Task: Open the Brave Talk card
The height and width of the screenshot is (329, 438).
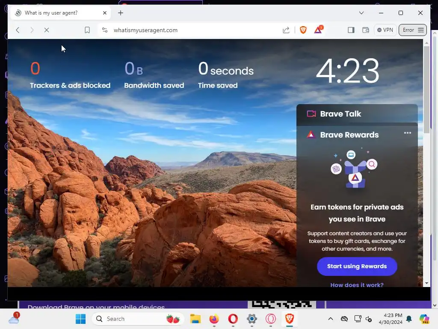Action: pyautogui.click(x=357, y=114)
